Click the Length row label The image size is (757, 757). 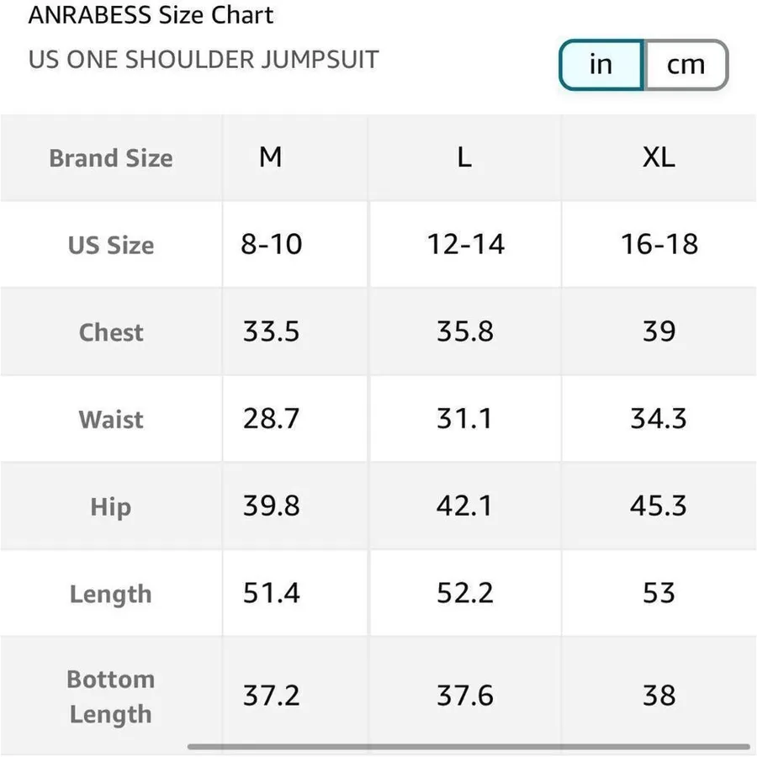coord(111,594)
